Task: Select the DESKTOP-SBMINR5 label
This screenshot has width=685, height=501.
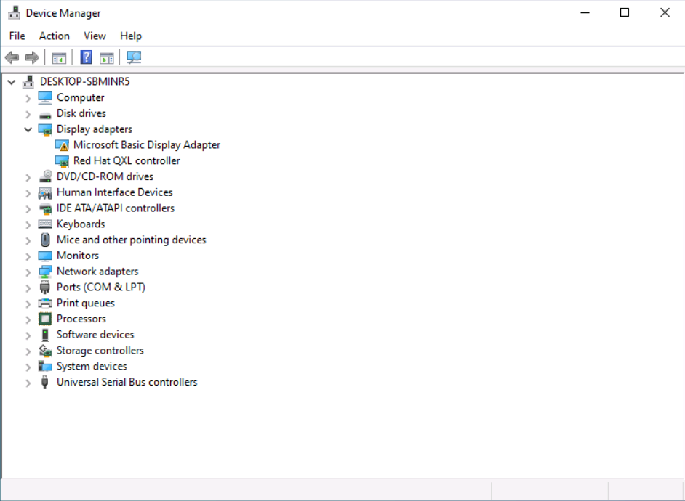Action: pyautogui.click(x=85, y=81)
